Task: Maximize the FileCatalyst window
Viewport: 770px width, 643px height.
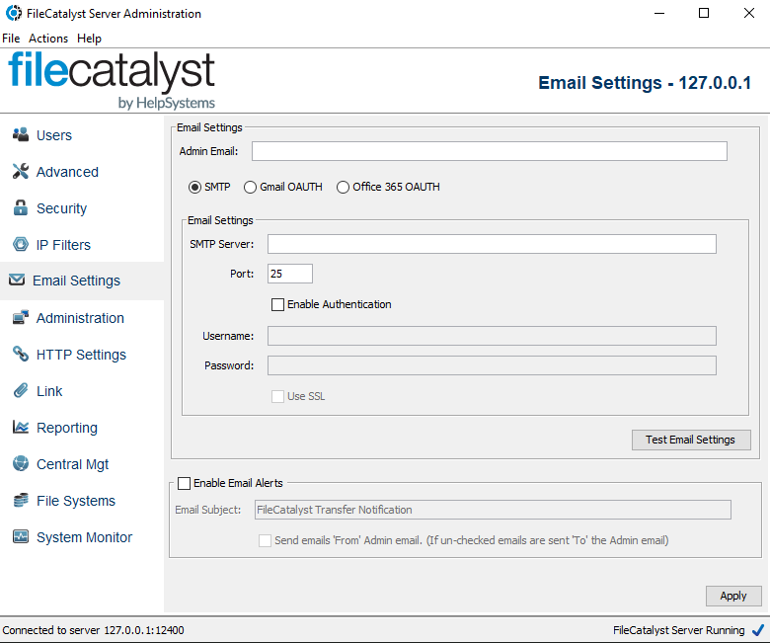Action: (704, 13)
